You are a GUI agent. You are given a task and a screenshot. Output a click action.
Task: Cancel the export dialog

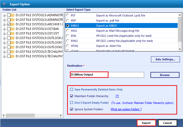point(167,123)
